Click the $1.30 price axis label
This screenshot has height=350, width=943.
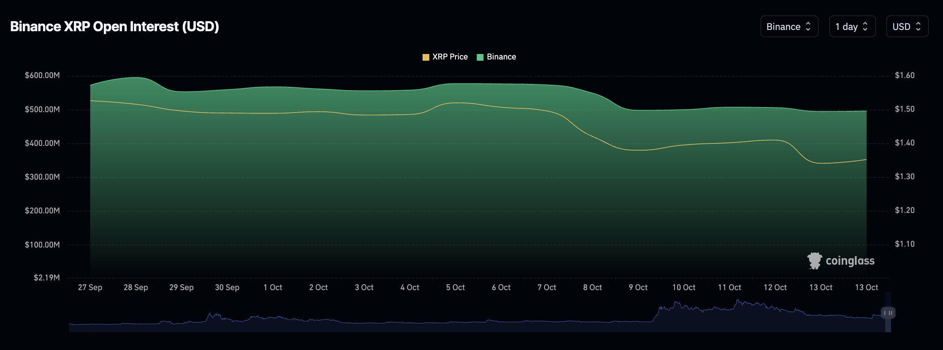[x=905, y=177]
